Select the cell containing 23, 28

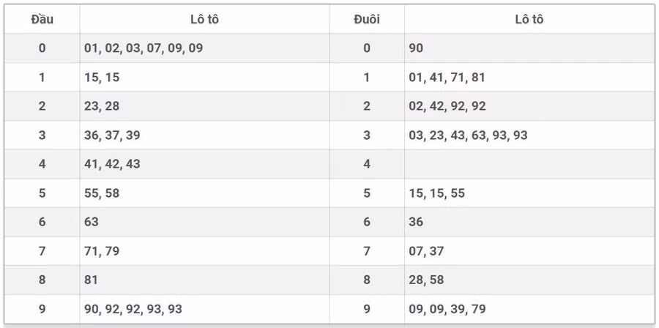pyautogui.click(x=102, y=106)
